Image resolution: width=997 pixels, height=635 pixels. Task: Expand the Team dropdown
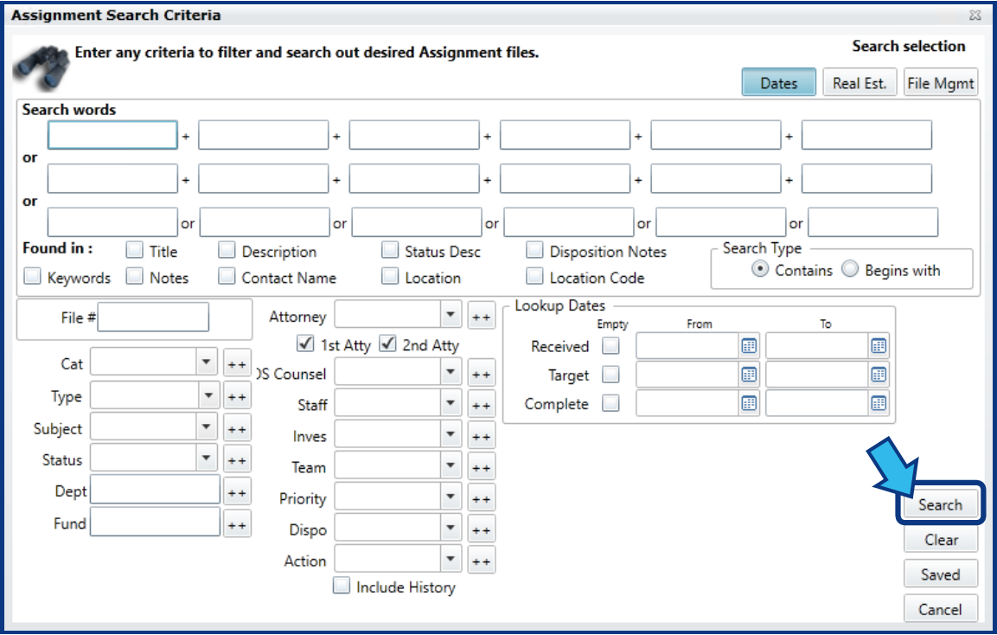[451, 465]
